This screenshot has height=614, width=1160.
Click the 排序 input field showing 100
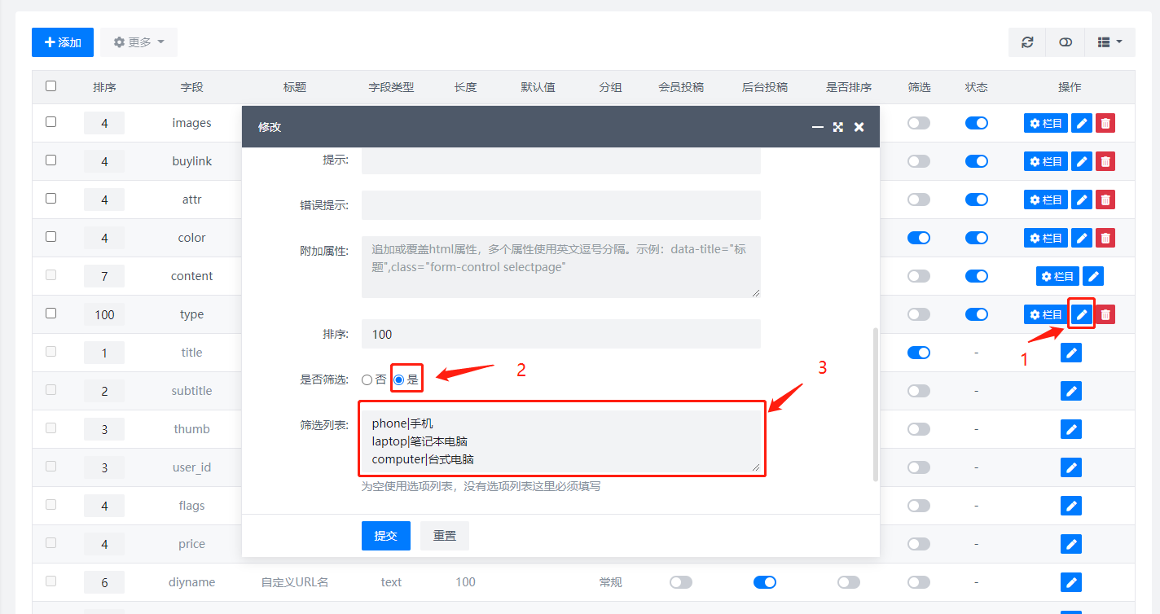[561, 334]
